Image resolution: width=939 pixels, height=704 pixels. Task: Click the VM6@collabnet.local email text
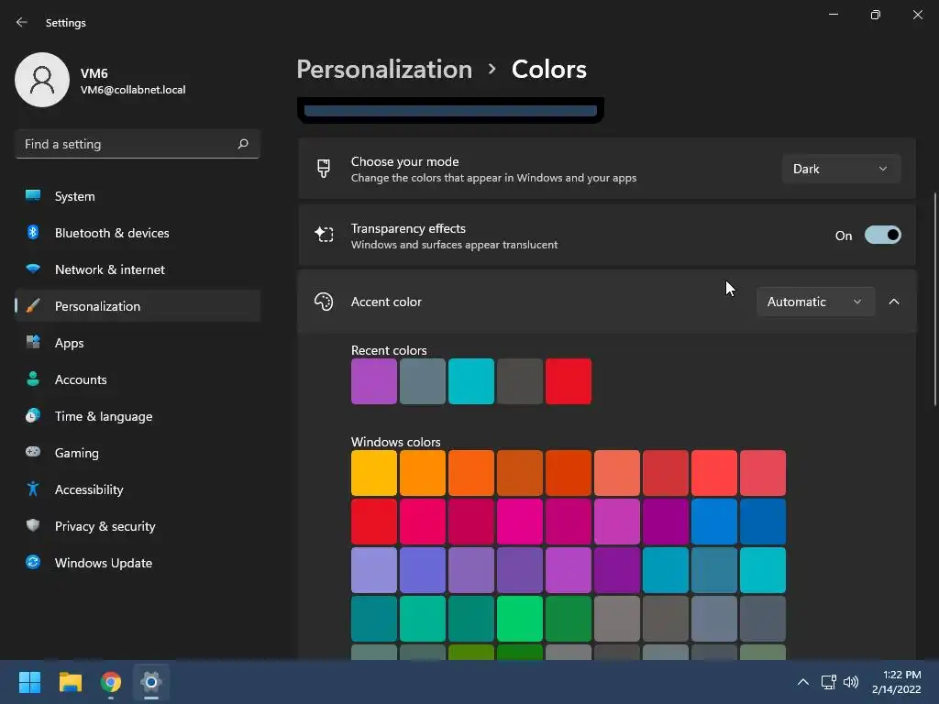[x=133, y=90]
